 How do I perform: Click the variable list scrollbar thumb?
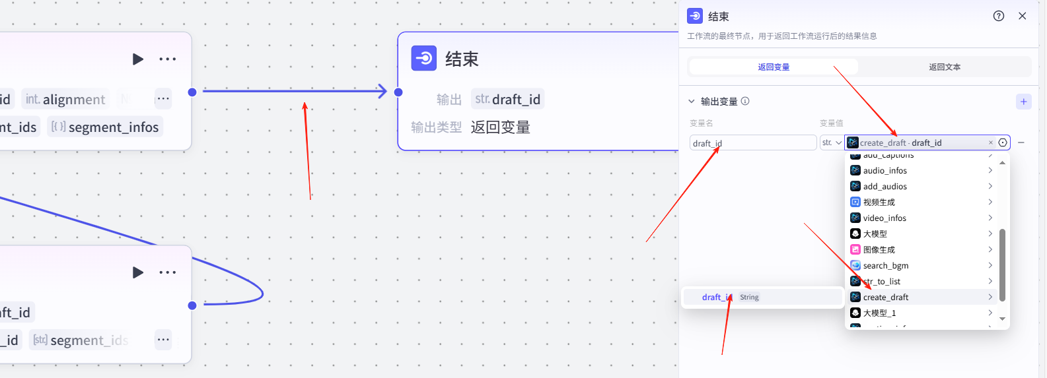coord(1002,264)
